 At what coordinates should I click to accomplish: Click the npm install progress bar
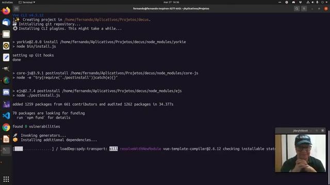33,149
